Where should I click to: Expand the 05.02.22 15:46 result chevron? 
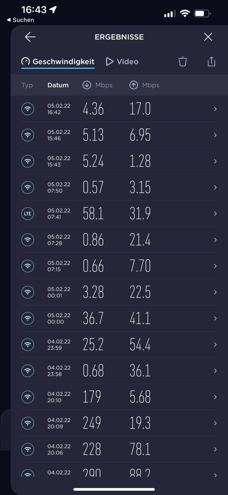pyautogui.click(x=215, y=135)
